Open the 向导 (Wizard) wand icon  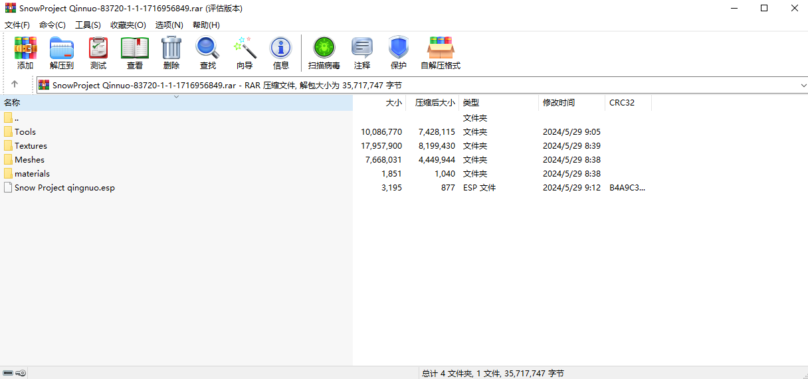[x=245, y=48]
